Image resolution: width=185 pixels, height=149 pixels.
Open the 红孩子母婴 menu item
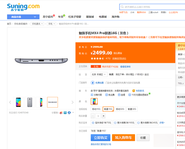coord(75,17)
